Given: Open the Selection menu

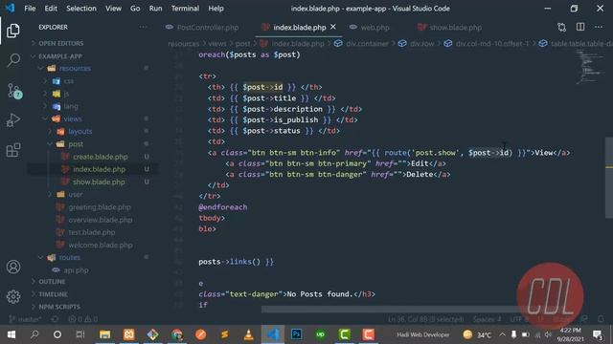Looking at the screenshot, I should point(80,9).
